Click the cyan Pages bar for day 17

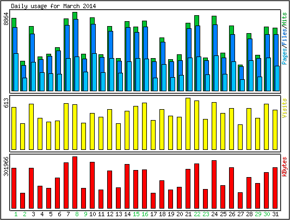(x=156, y=84)
